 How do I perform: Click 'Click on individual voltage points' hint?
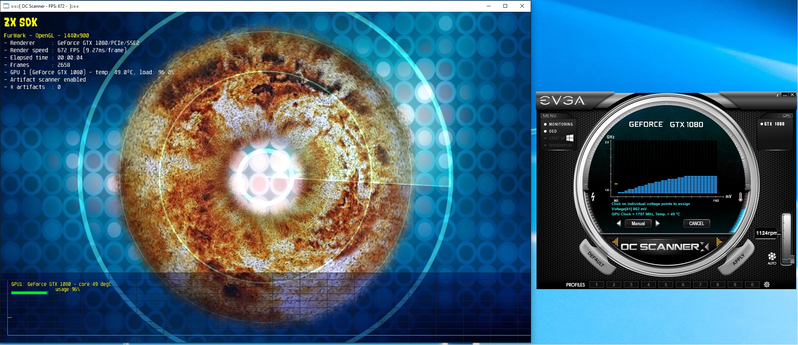[x=651, y=204]
